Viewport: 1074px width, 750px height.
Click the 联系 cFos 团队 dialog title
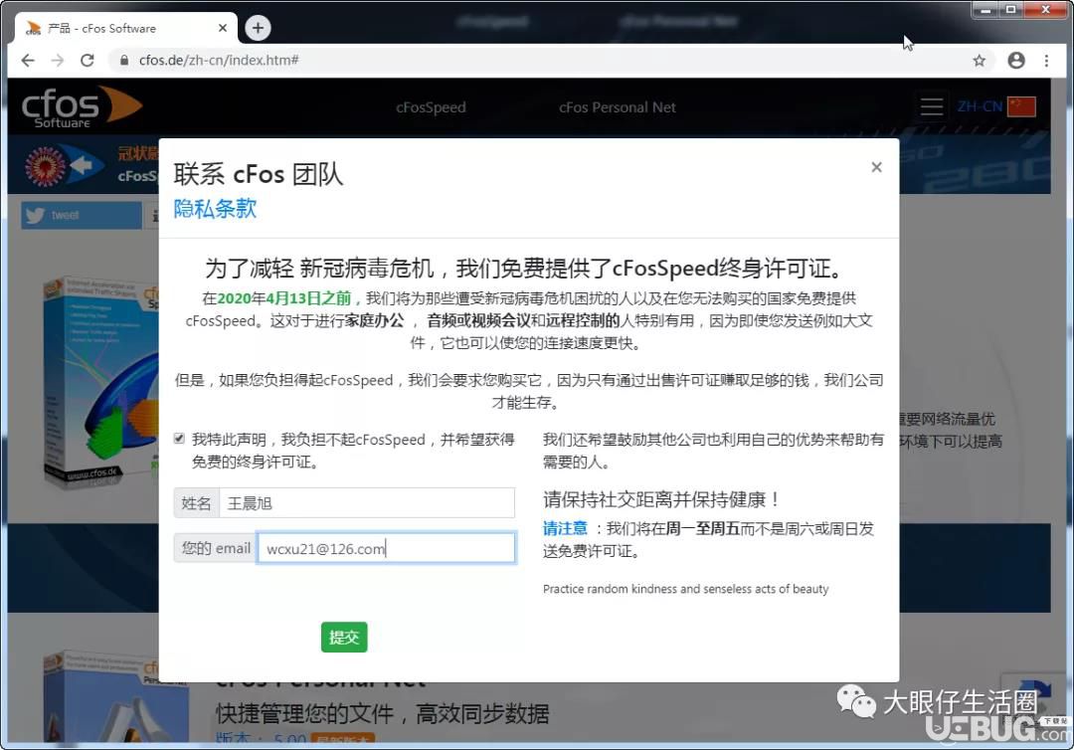point(259,174)
